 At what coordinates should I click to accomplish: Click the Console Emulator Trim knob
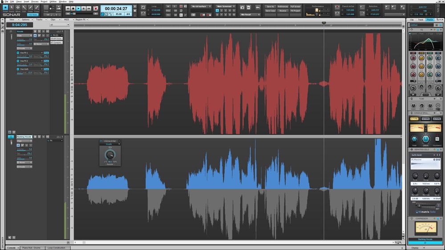coord(414,139)
